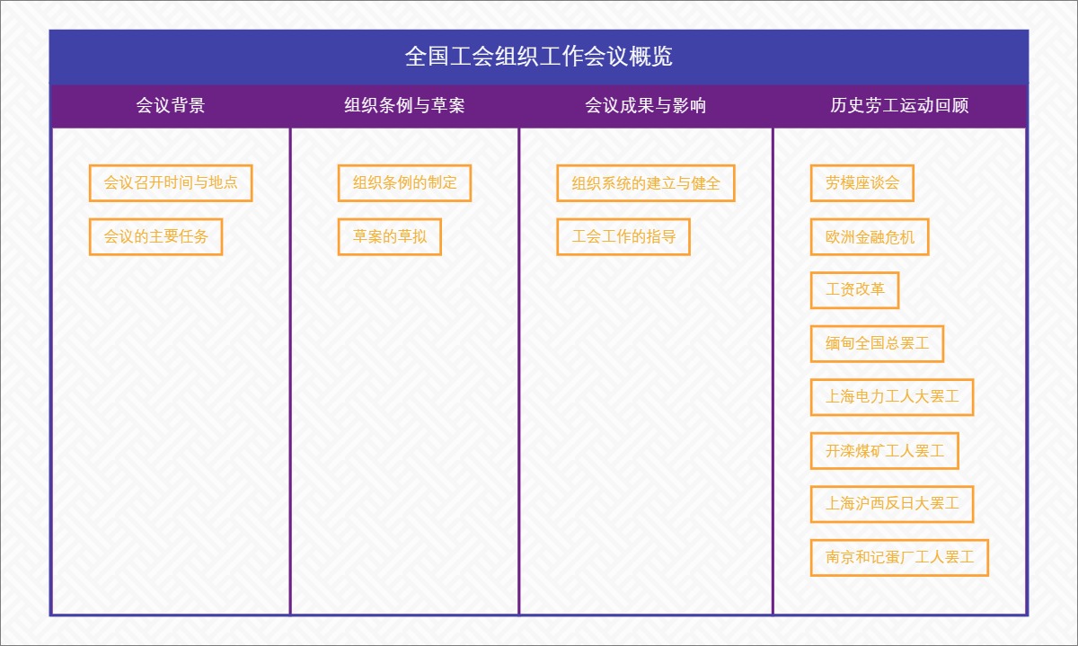Click the 会议背景 column header
The image size is (1078, 646).
[171, 105]
